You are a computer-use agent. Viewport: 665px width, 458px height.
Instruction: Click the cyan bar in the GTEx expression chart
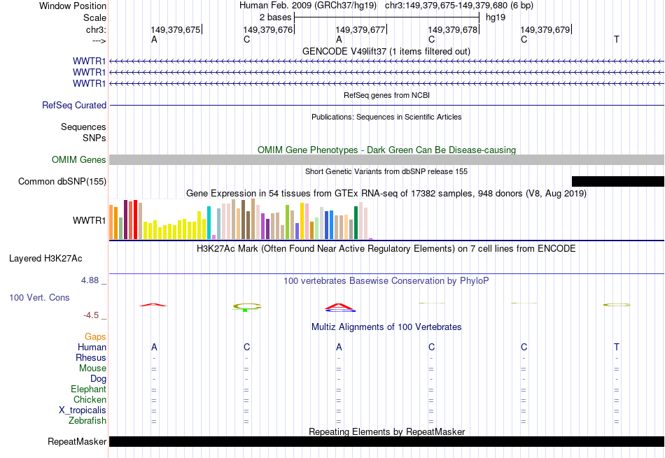click(209, 223)
